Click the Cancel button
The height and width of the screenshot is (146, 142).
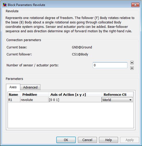pos(87,140)
